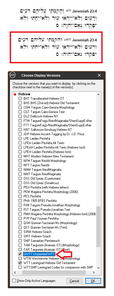
Task: Enable CGM Targum Cairo-Geniza Morphology
Action: pos(20,107)
